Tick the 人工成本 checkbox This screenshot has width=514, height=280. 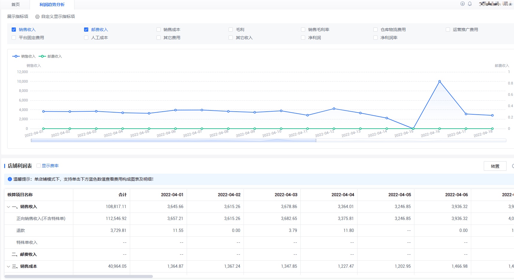pos(86,38)
